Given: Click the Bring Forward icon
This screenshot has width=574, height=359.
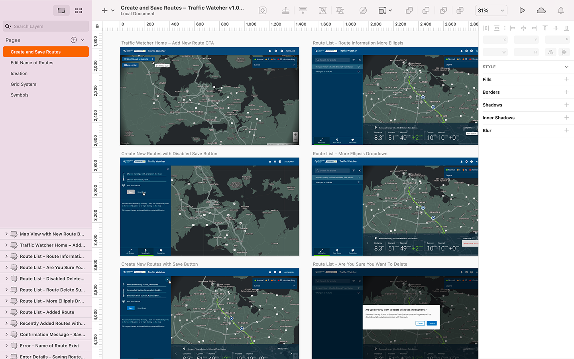Looking at the screenshot, I should (x=286, y=10).
